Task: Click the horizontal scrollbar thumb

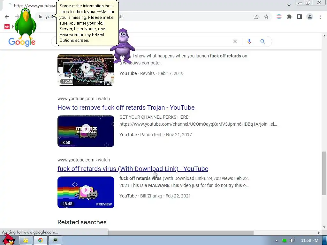Action: pyautogui.click(x=181, y=233)
